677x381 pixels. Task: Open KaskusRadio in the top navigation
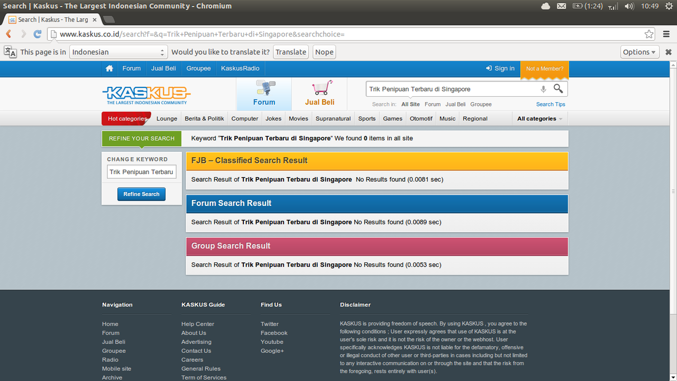tap(240, 68)
